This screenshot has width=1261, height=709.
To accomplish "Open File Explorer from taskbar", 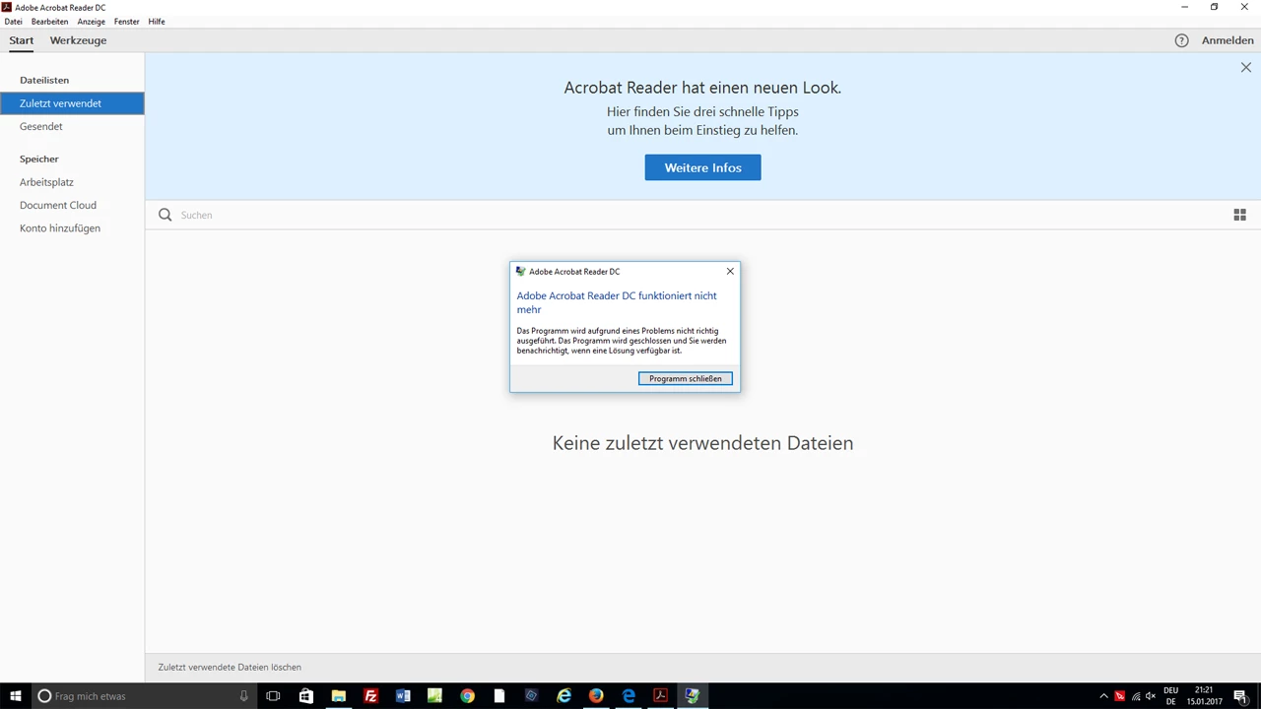I will tap(338, 696).
